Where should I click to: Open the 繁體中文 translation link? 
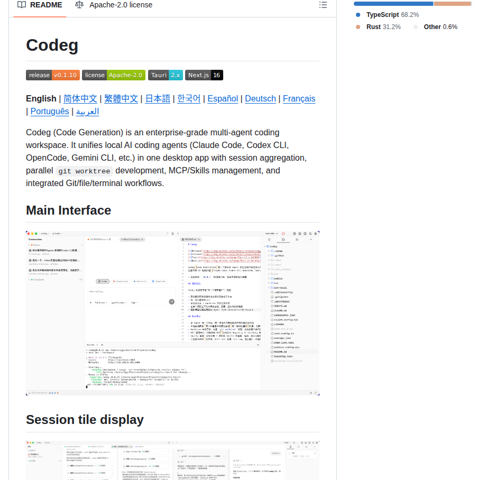point(121,99)
